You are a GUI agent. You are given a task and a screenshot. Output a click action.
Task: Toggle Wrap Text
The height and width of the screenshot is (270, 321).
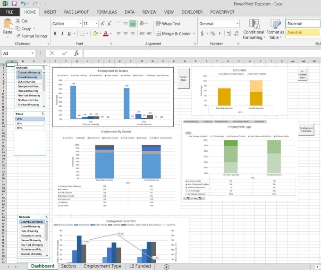coord(168,24)
